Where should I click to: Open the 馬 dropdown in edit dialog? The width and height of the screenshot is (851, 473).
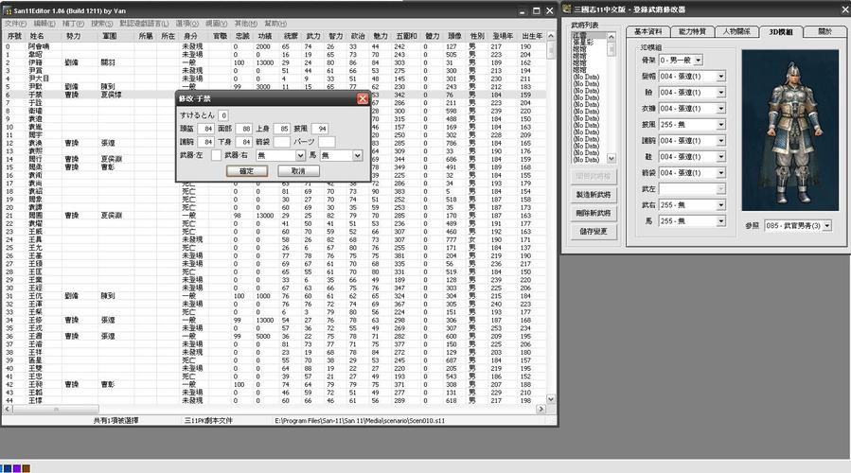(x=357, y=155)
